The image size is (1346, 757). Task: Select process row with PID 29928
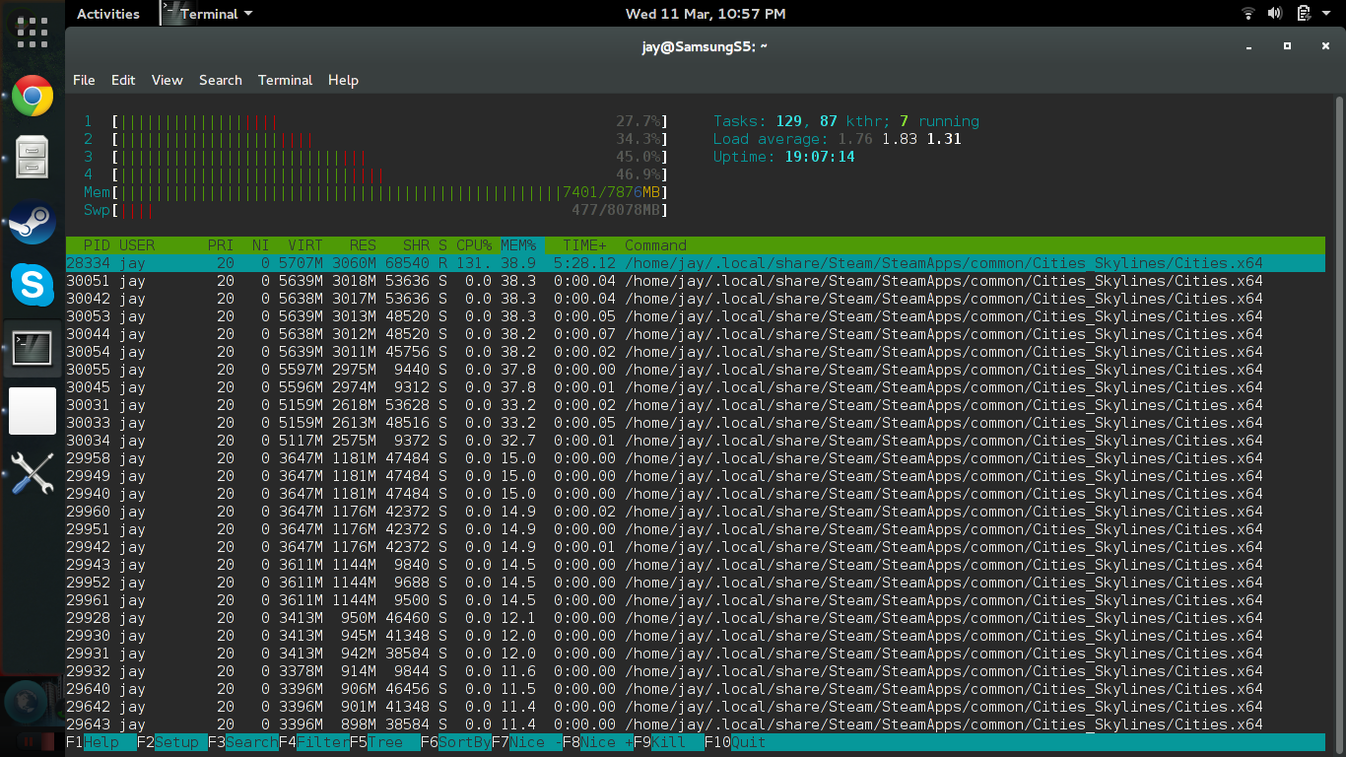pyautogui.click(x=696, y=618)
